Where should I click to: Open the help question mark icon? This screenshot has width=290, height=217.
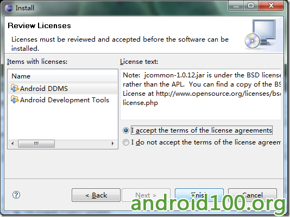[x=16, y=195]
